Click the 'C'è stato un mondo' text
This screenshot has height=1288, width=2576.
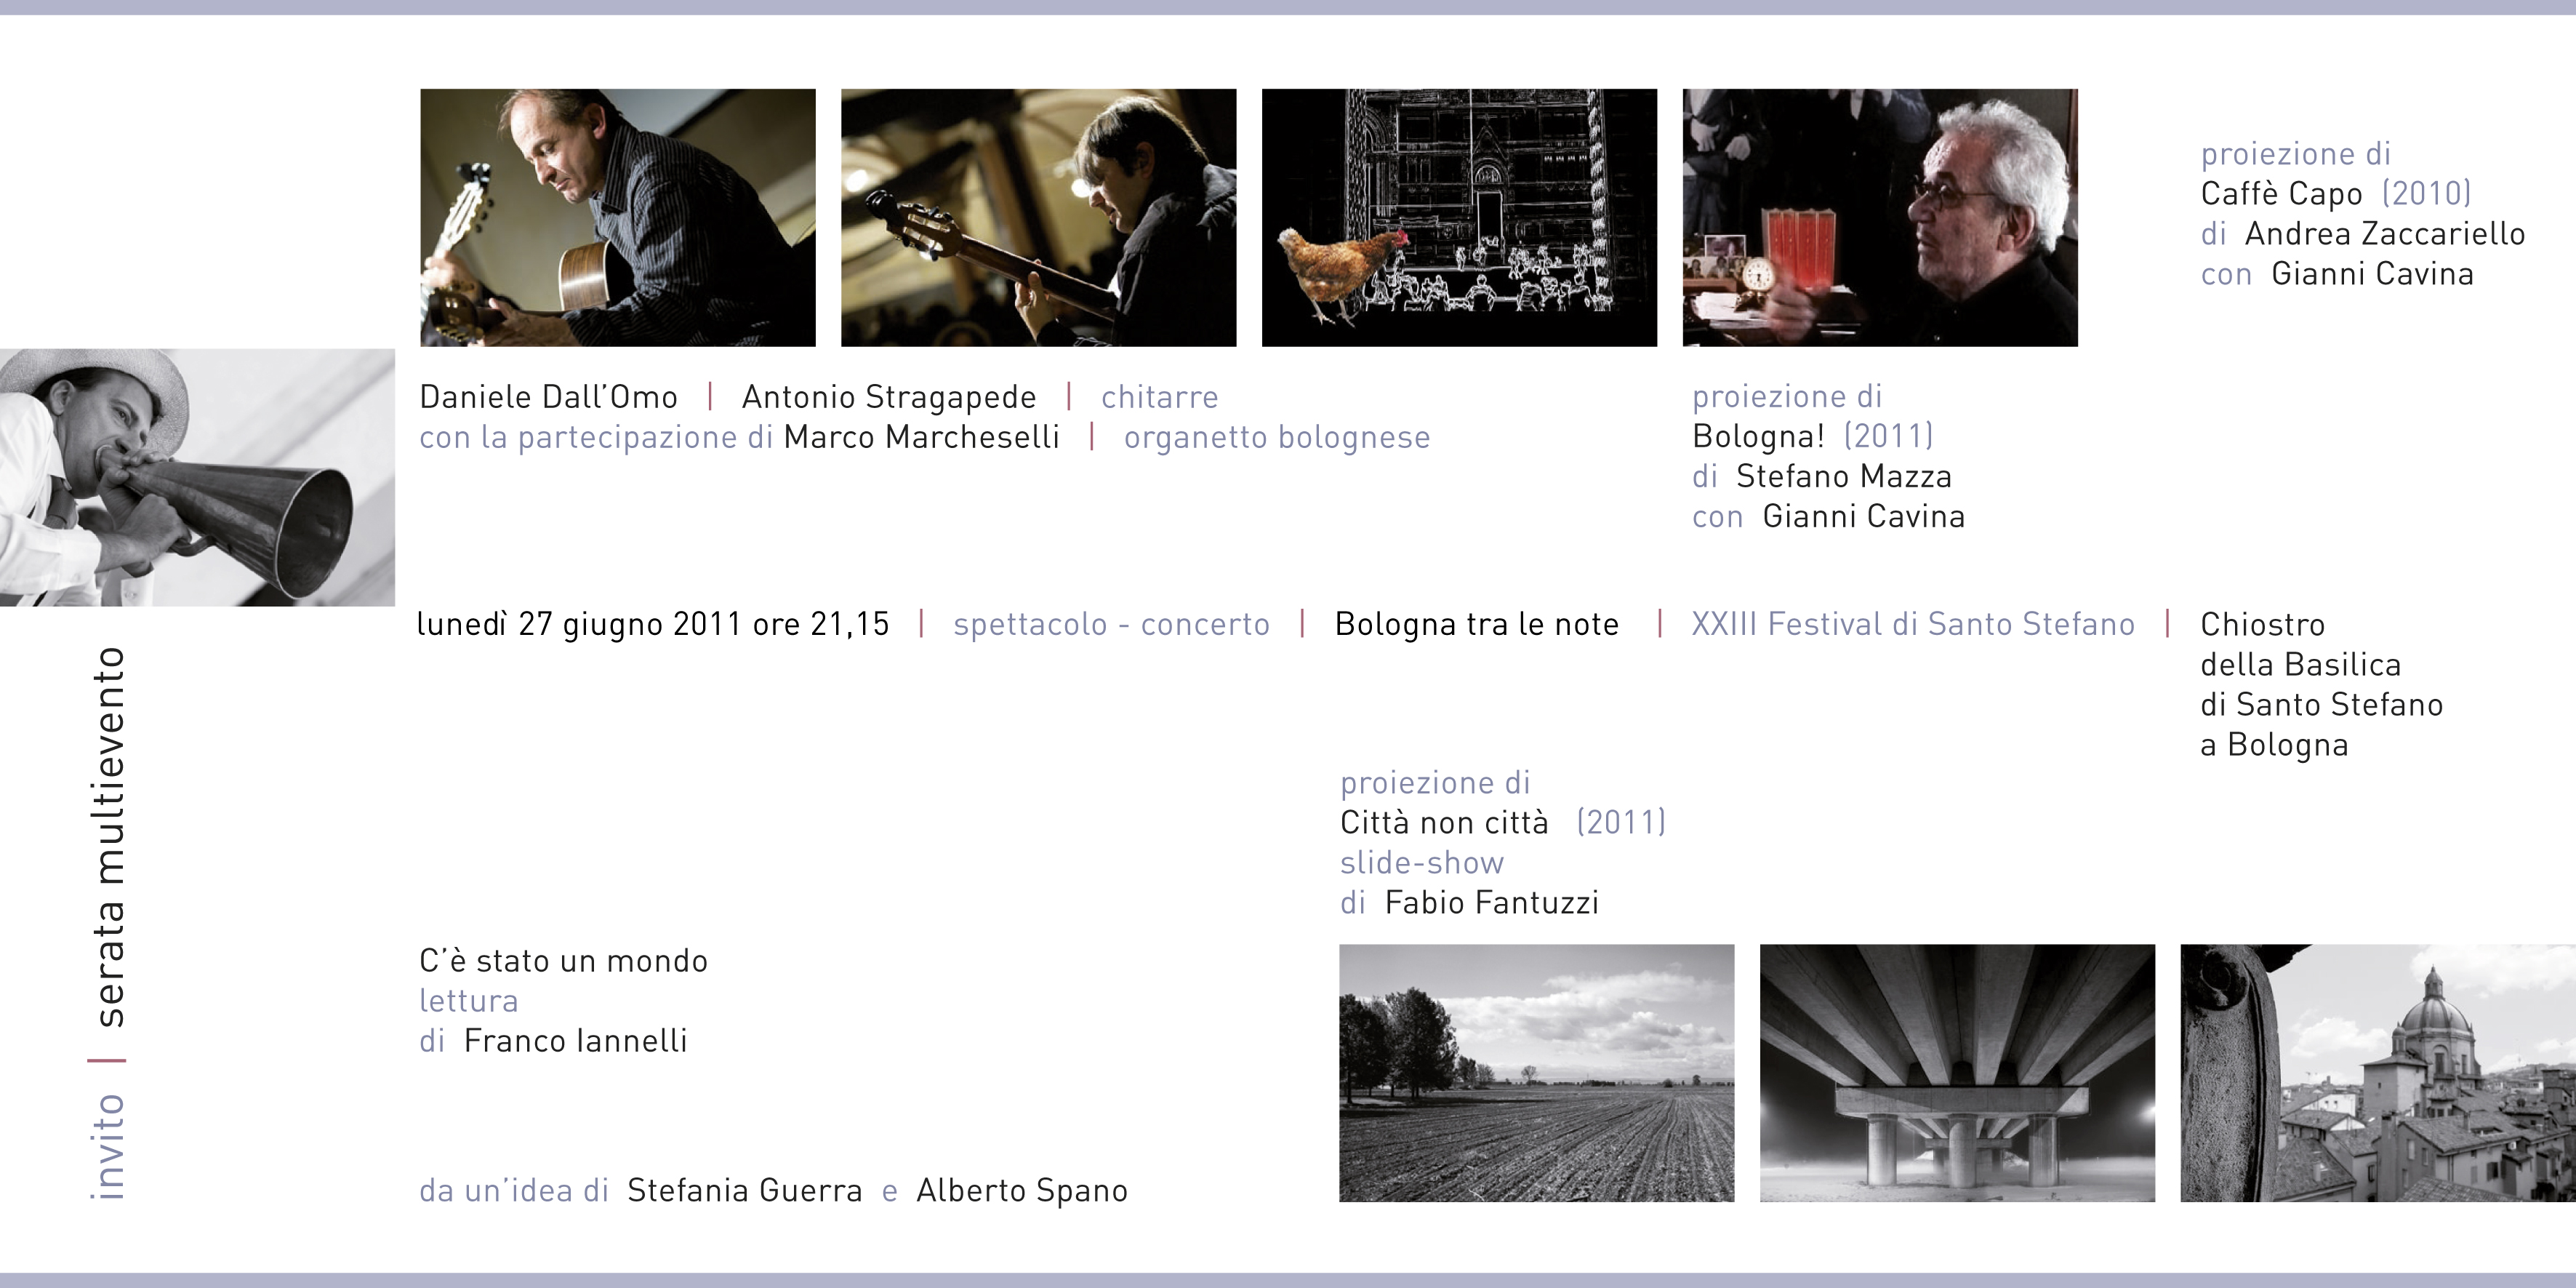pyautogui.click(x=563, y=960)
